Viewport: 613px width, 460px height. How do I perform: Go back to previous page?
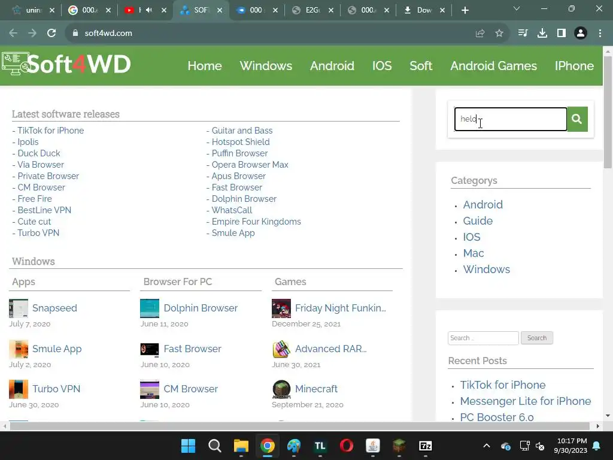click(x=13, y=34)
